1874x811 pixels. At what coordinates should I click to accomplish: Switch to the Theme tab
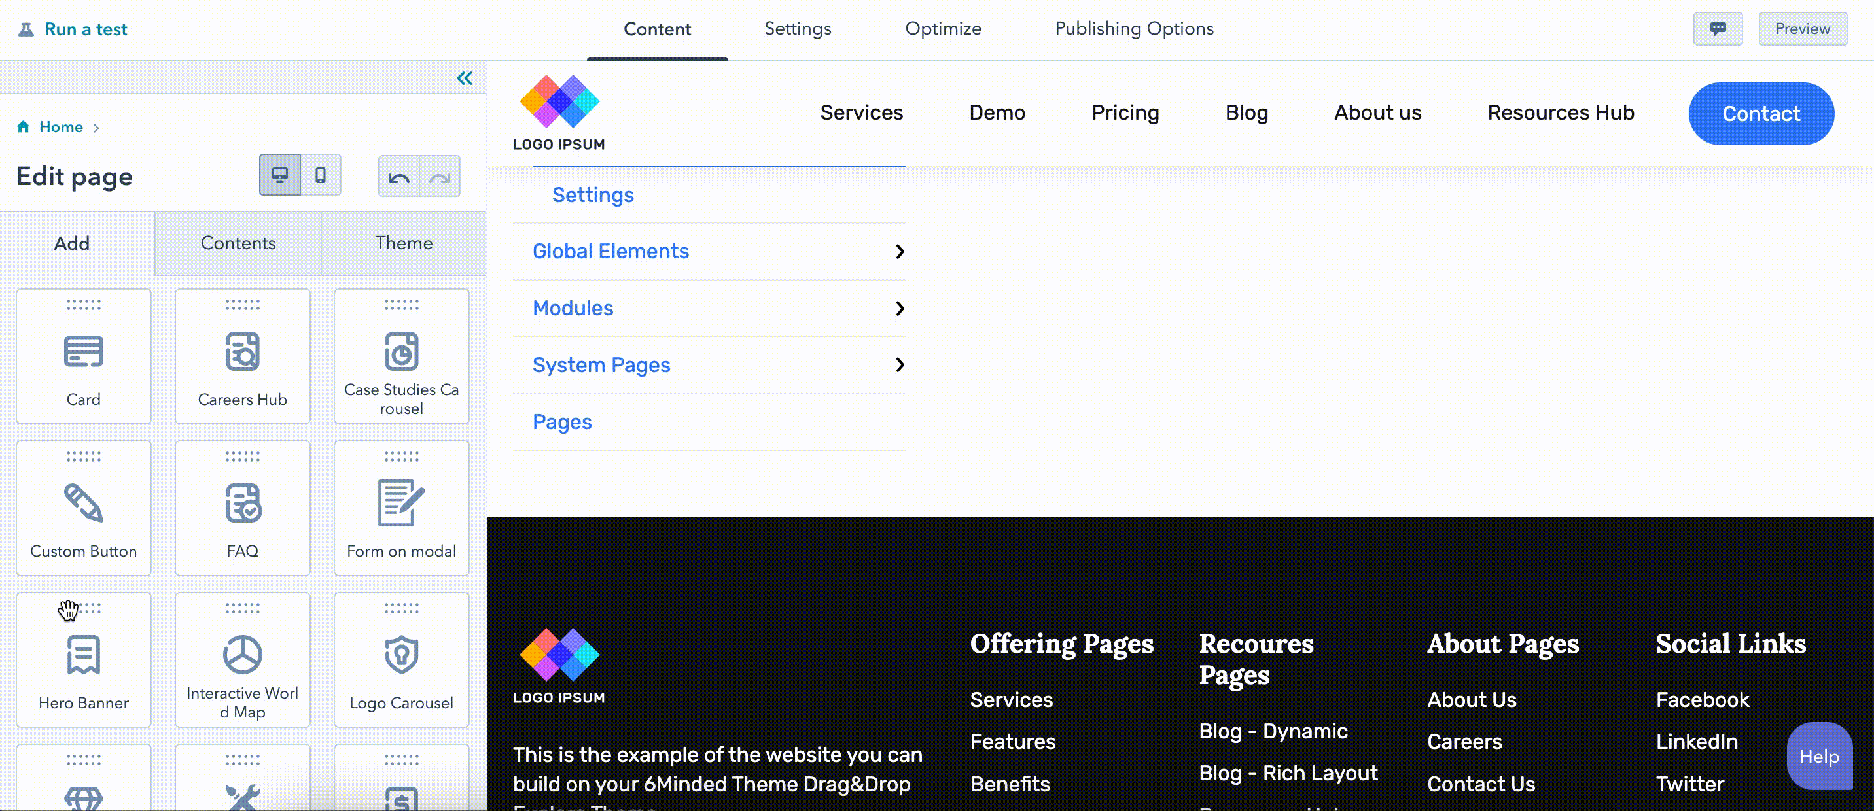[x=404, y=243]
